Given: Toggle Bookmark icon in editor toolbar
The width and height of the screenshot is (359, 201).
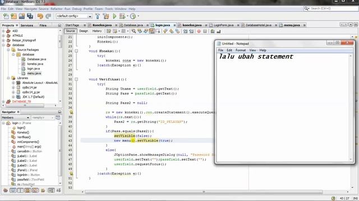Looking at the screenshot, I should (177, 31).
